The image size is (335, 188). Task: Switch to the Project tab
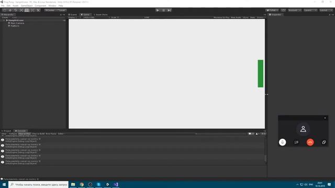click(6, 131)
